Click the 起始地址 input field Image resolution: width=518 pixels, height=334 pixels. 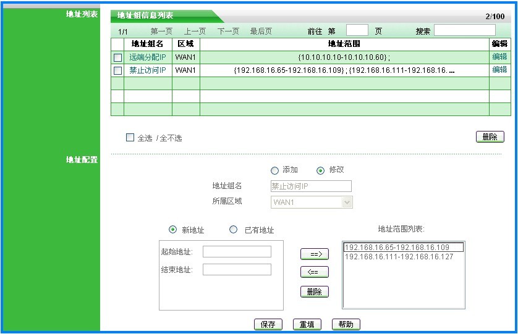click(237, 252)
